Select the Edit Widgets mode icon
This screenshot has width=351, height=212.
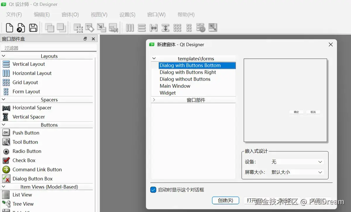pyautogui.click(x=78, y=28)
